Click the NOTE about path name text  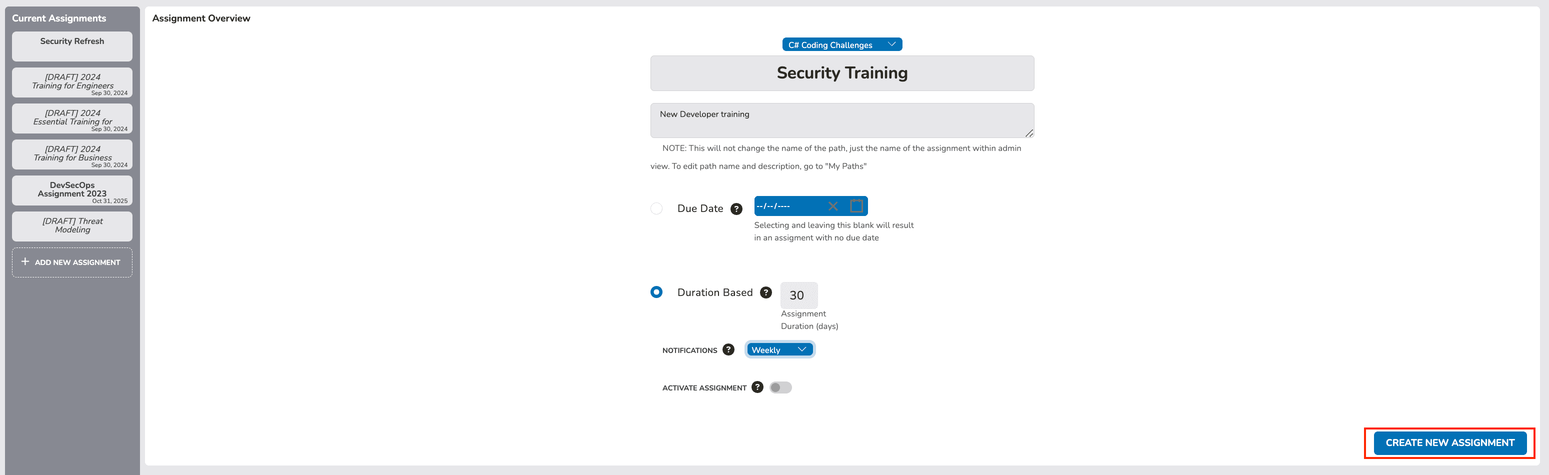pos(836,157)
